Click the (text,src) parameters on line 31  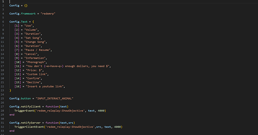(67, 123)
